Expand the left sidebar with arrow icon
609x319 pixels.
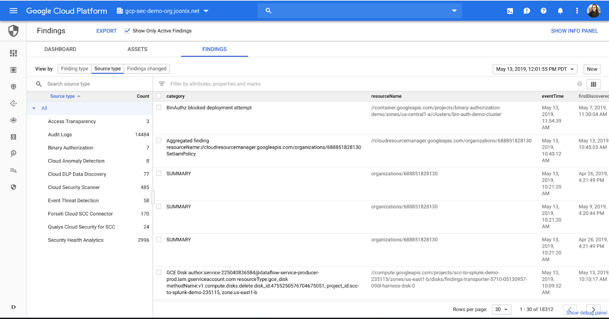point(13,307)
